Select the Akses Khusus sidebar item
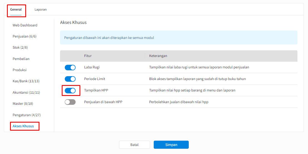 coord(23,126)
